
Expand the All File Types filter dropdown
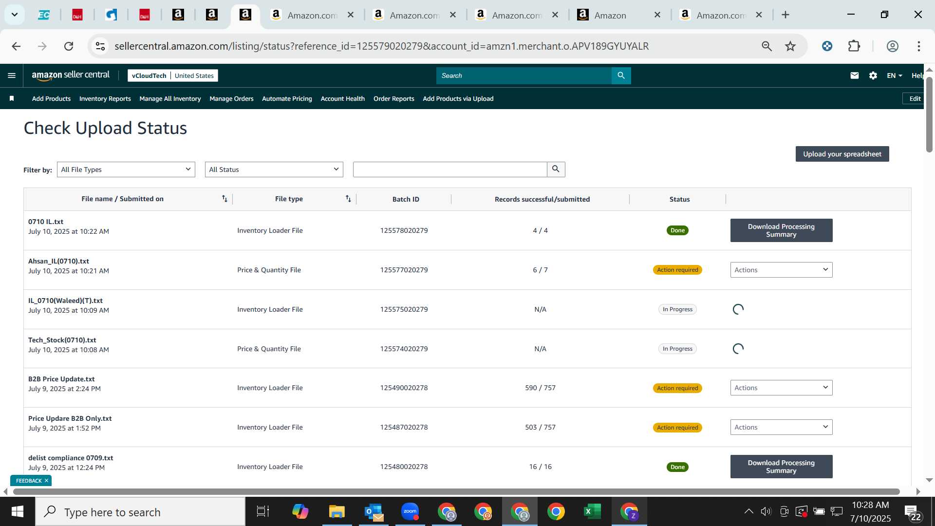tap(126, 169)
